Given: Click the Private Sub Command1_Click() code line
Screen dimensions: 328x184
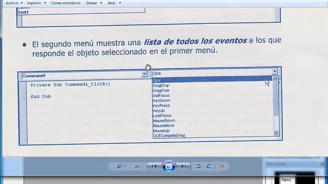Looking at the screenshot, I should 70,84.
